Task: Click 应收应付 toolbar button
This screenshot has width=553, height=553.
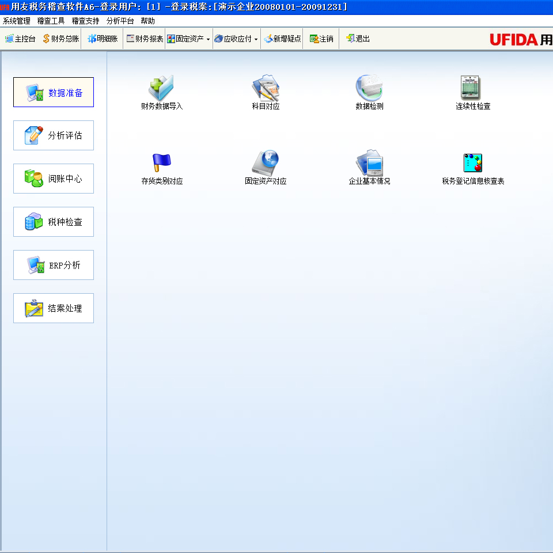Action: coord(233,39)
